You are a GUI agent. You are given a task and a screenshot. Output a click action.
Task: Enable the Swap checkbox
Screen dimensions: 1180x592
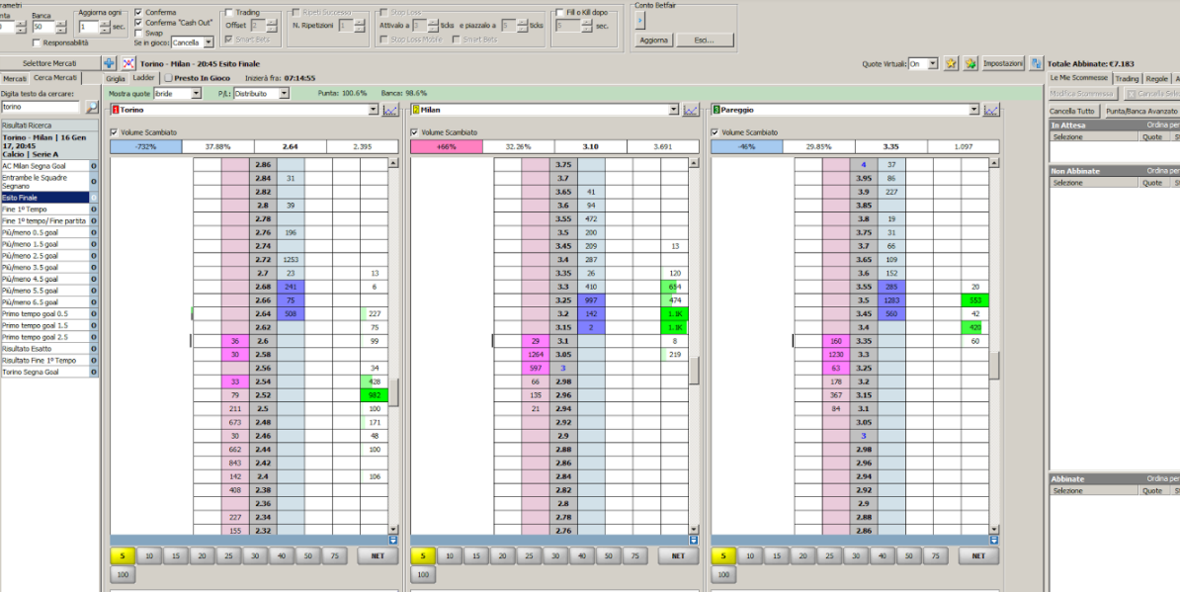(138, 33)
